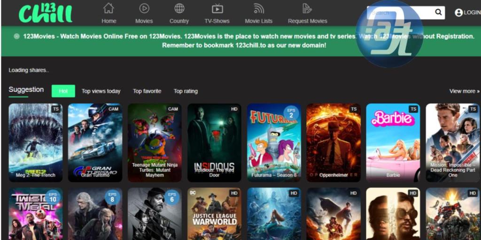Click the View more link
Viewport: 481px width, 240px height.
tap(465, 91)
